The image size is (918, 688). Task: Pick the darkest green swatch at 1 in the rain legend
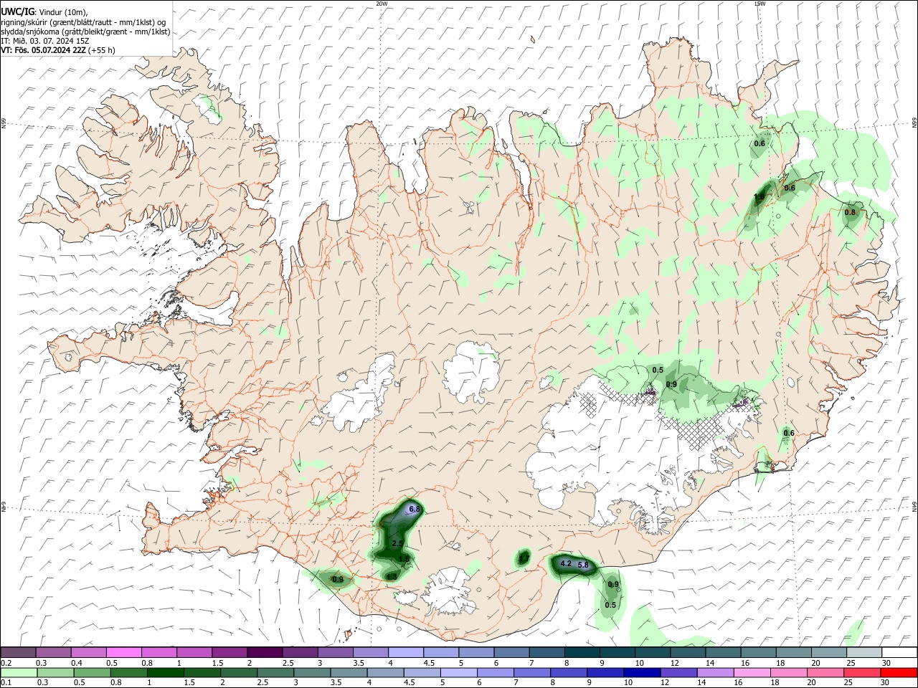(x=165, y=672)
